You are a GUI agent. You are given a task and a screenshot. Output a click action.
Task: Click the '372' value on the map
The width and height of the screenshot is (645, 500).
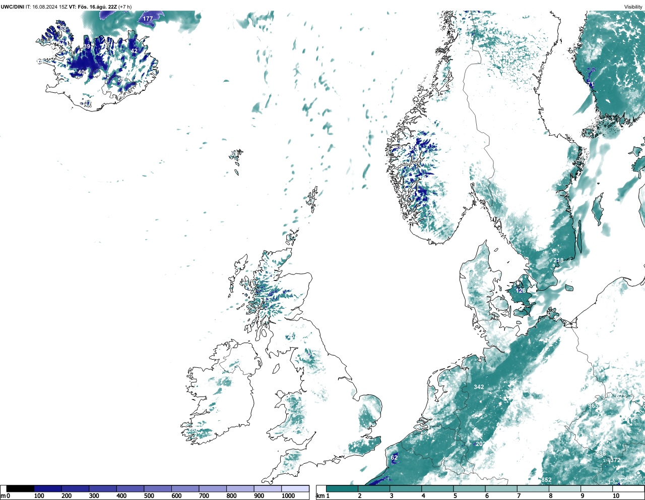click(615, 460)
